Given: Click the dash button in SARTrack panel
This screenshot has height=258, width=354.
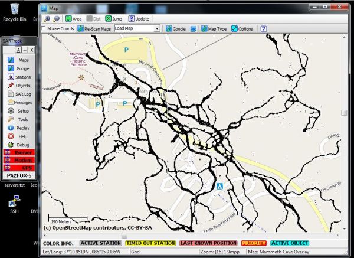Looking at the screenshot, I should [25, 50].
